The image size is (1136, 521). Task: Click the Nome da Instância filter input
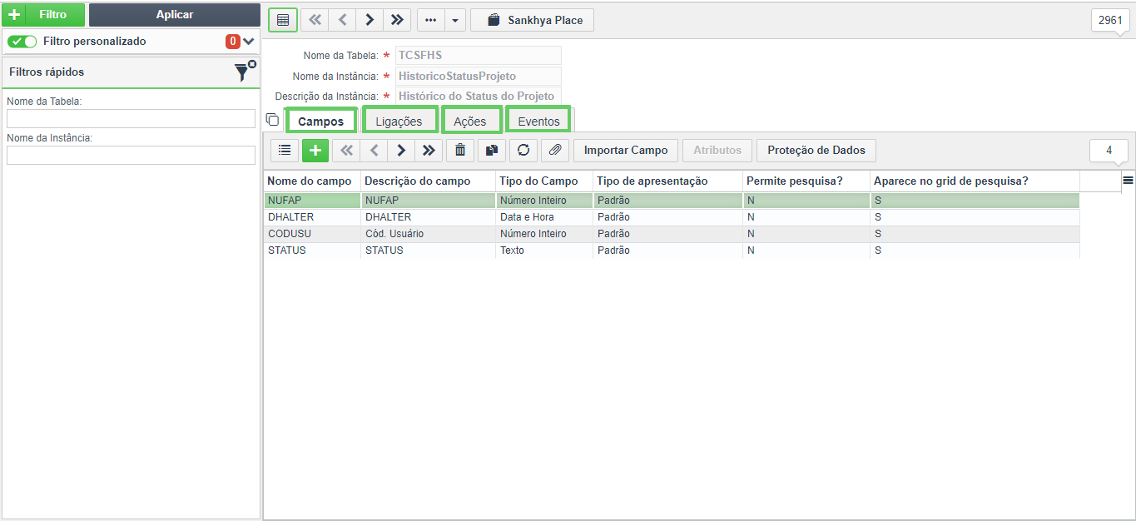coord(131,155)
